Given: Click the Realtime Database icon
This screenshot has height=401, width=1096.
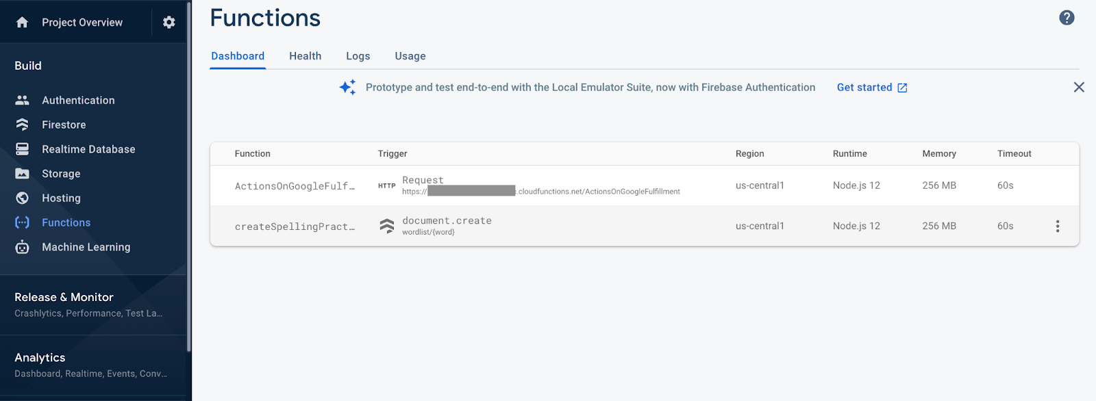Looking at the screenshot, I should [22, 149].
